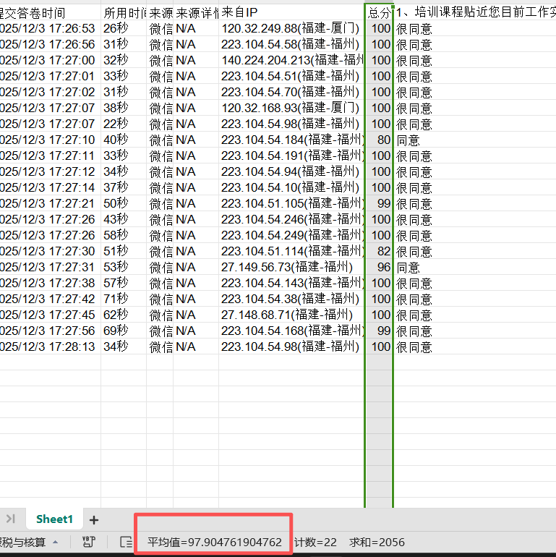Click the IP cell 27.149.56.73(福建-福州)
556x557 pixels.
291,268
